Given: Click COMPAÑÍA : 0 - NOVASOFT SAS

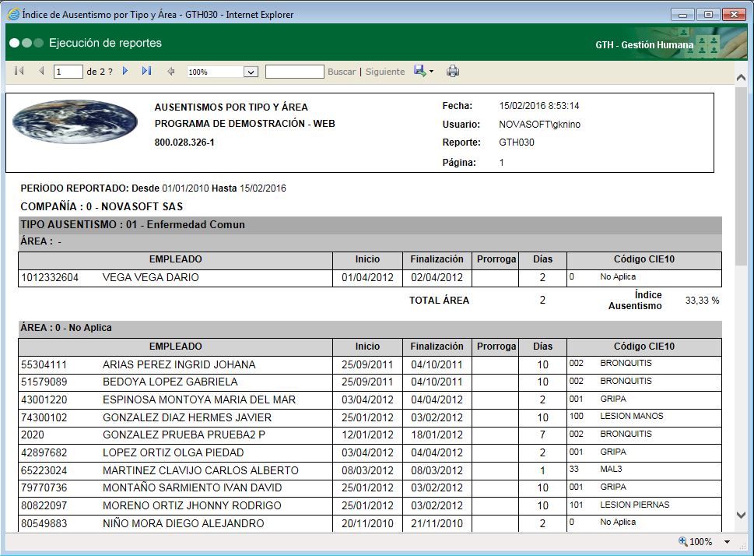Looking at the screenshot, I should pos(101,206).
